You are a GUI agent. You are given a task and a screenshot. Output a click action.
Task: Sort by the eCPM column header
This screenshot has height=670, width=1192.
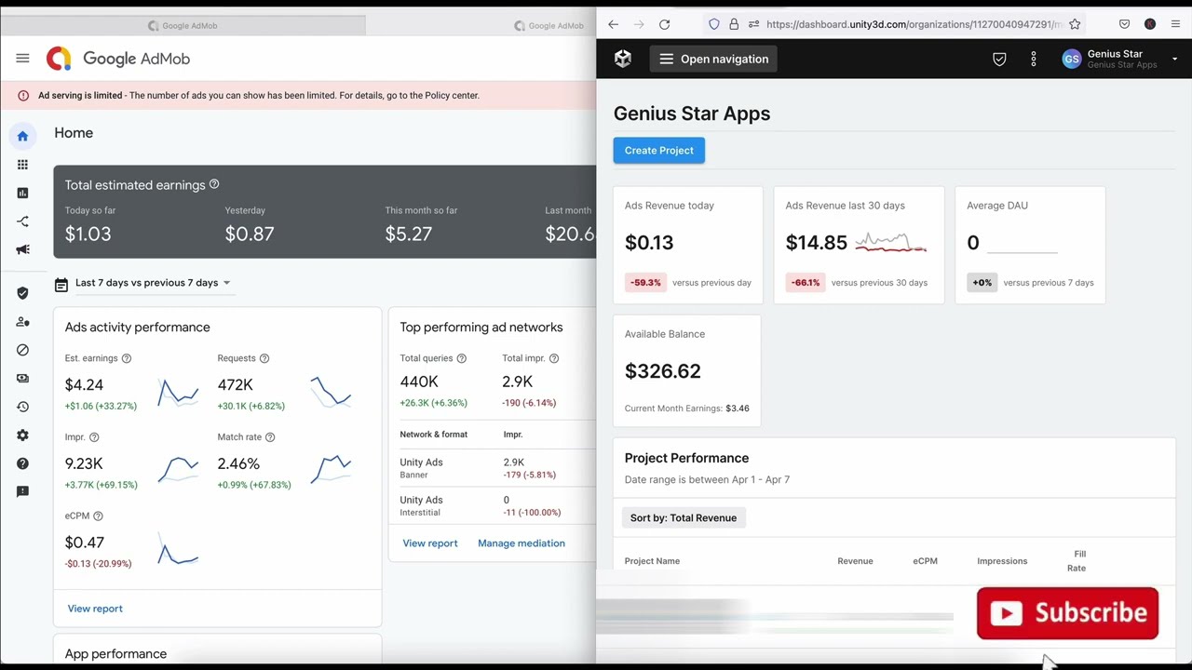pyautogui.click(x=925, y=561)
